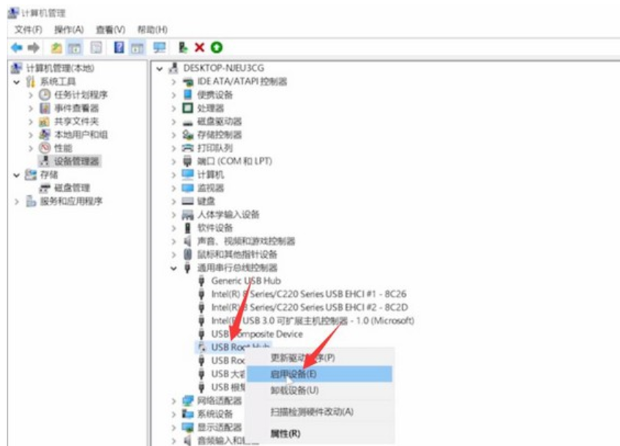
Task: Click the up-one-level folder toolbar icon
Action: tap(56, 48)
